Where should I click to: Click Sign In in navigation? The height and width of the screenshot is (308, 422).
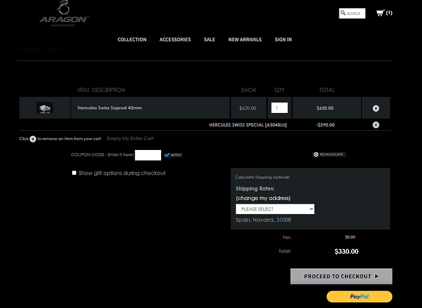[283, 40]
